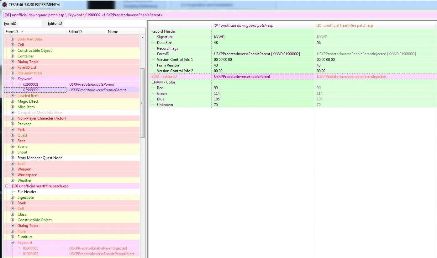
Task: Select the Spell tree node
Action: coord(21,164)
